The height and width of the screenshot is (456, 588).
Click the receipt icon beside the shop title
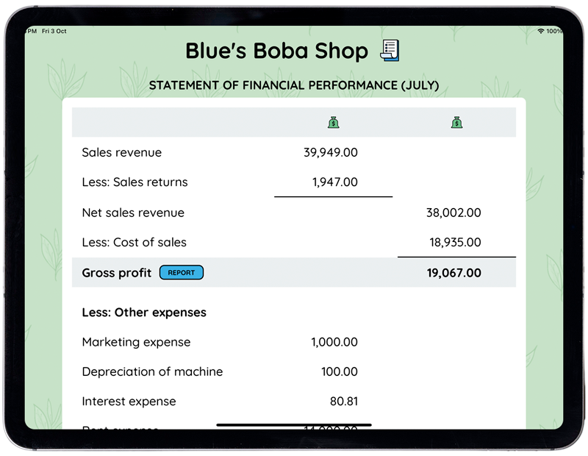[x=390, y=51]
